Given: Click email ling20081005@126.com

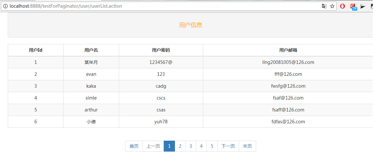Looking at the screenshot, I should coord(288,62).
